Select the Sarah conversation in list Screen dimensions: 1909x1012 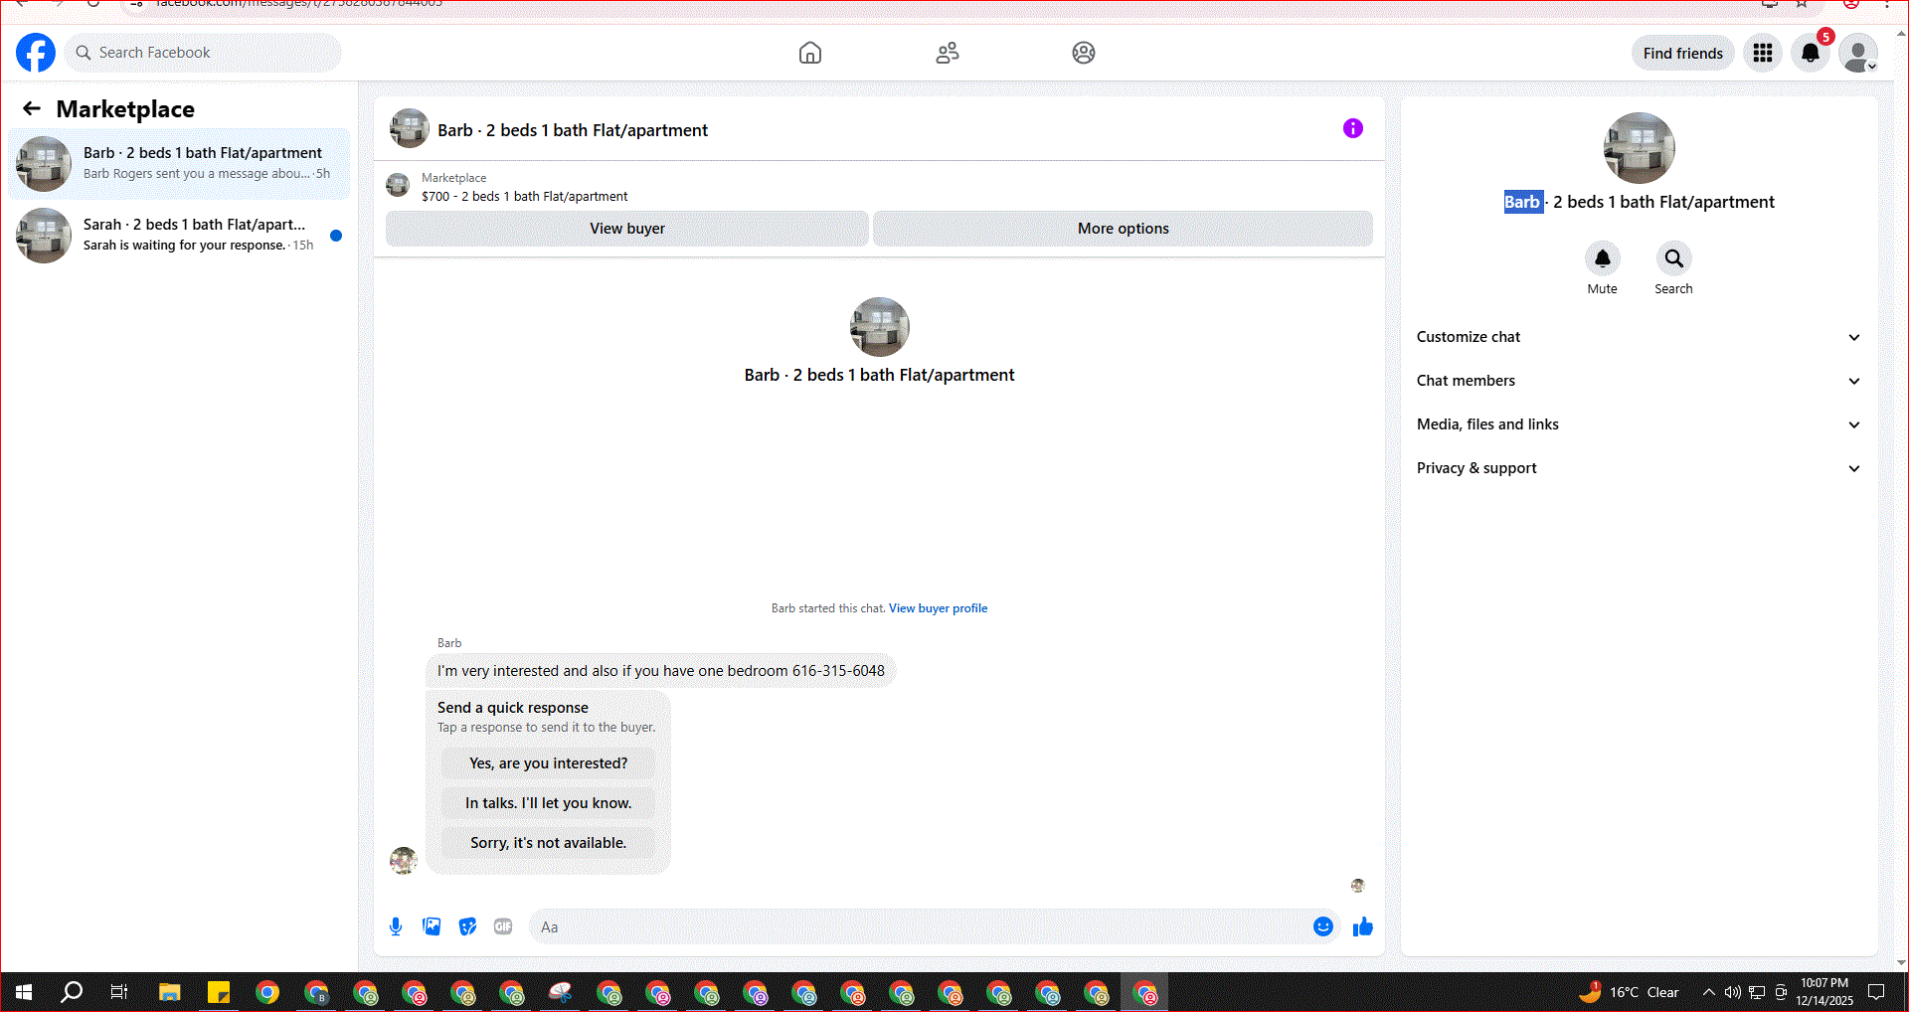(179, 235)
